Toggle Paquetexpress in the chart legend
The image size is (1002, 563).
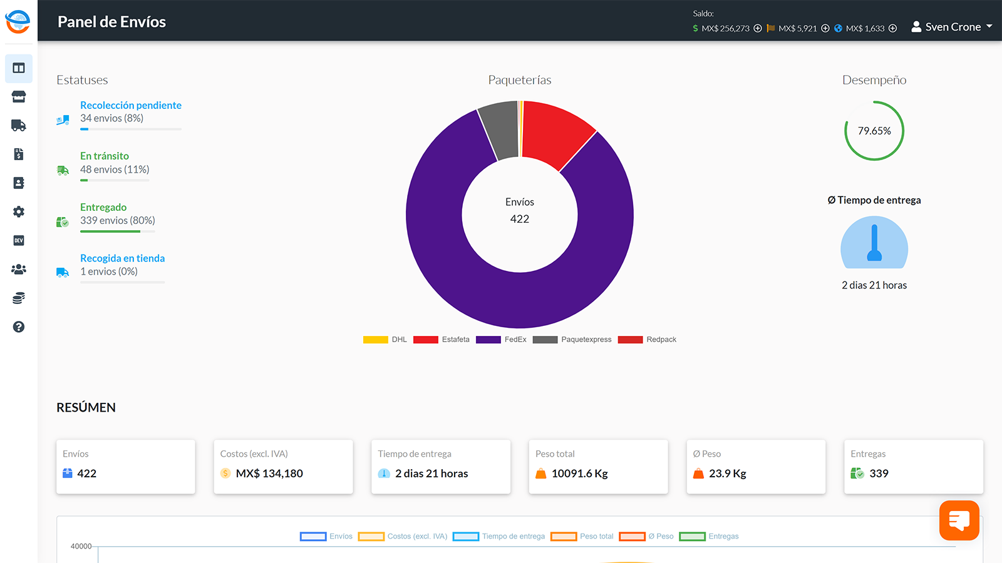tap(572, 340)
